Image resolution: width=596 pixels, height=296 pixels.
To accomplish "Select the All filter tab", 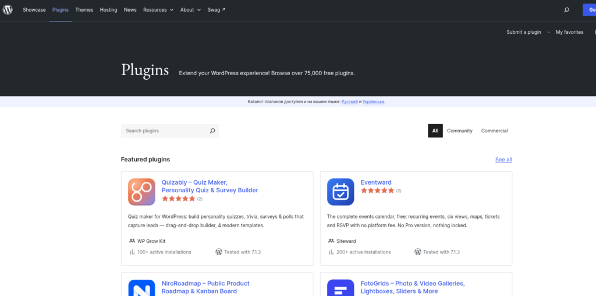I will click(x=435, y=131).
